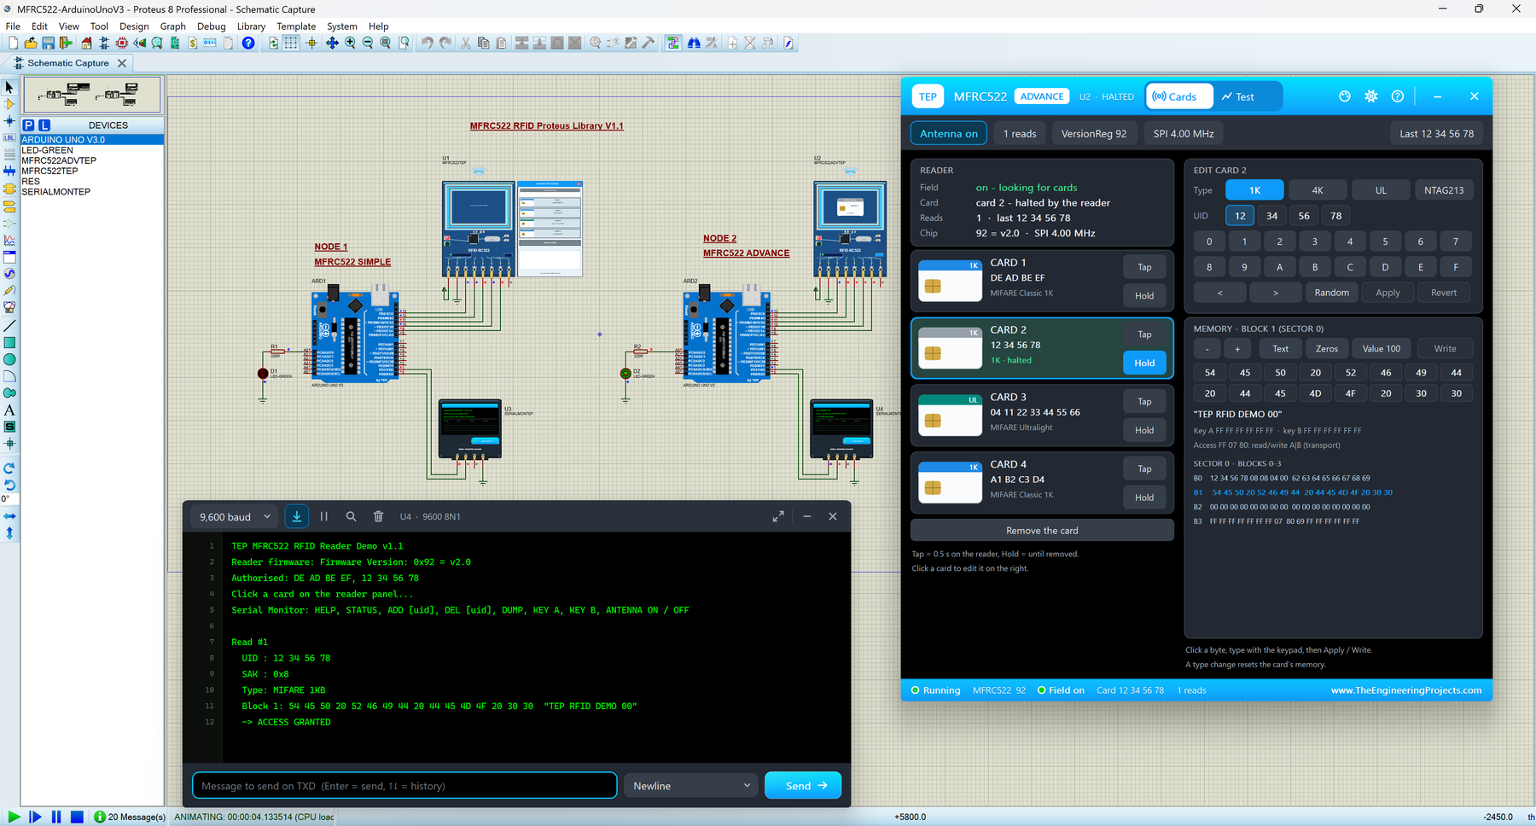
Task: Toggle the autoscroll download-arrow button in terminal
Action: click(297, 516)
